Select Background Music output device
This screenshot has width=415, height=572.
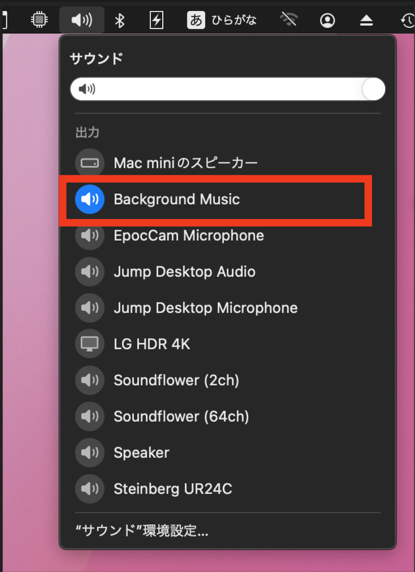pyautogui.click(x=177, y=199)
